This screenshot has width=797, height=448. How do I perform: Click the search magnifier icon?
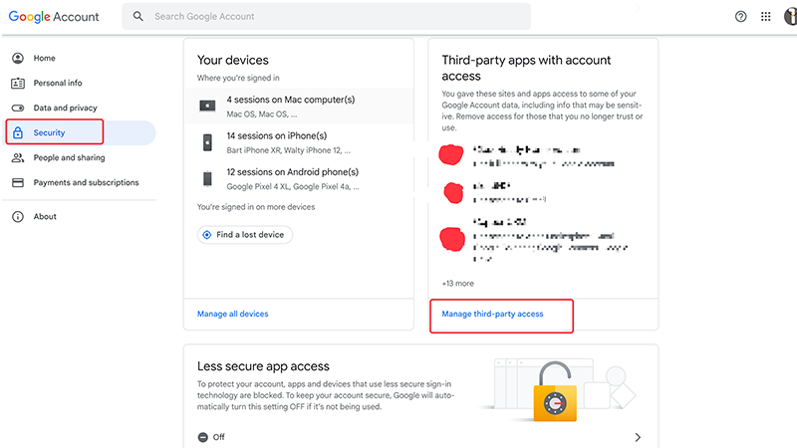(138, 16)
